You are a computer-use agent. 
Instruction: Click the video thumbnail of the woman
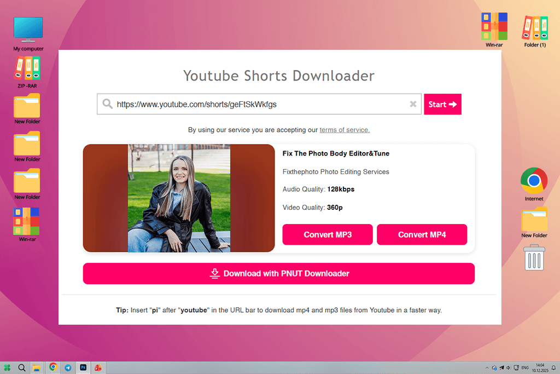tap(179, 198)
